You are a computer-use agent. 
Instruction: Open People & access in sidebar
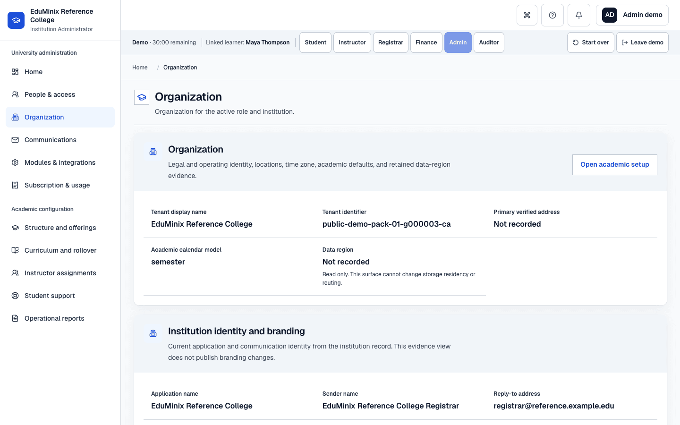tap(60, 94)
